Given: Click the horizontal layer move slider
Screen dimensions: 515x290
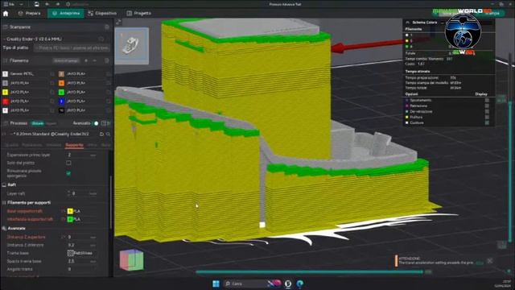Looking at the screenshot, I should tap(309, 272).
